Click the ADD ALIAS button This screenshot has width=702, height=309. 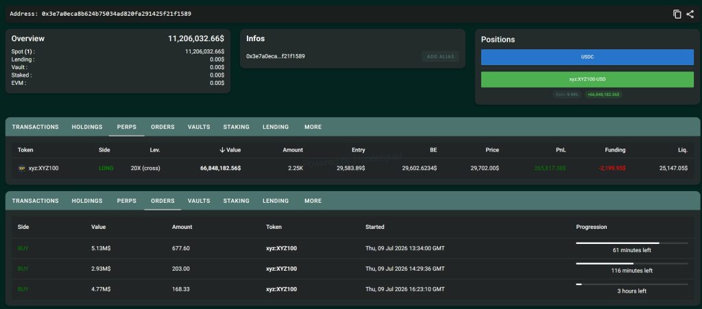[x=441, y=57]
